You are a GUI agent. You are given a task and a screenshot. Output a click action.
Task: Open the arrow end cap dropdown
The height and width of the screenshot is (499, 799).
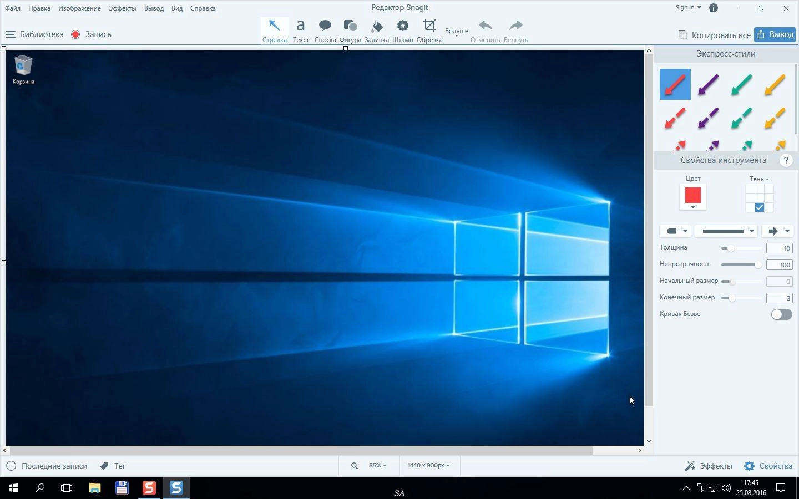pos(777,231)
